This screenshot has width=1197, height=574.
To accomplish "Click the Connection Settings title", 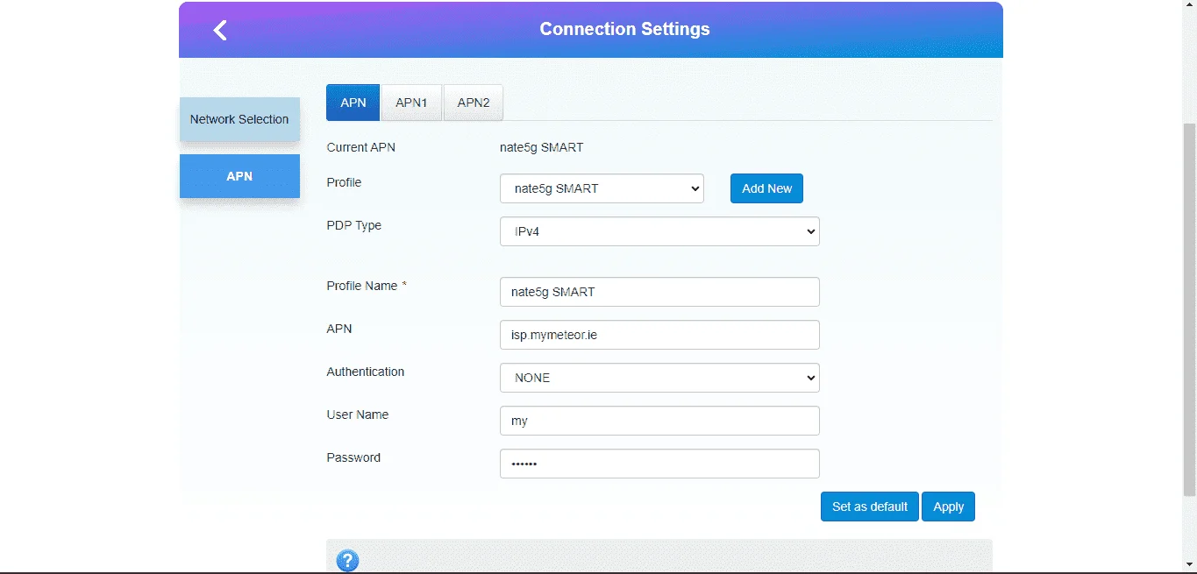I will (624, 29).
